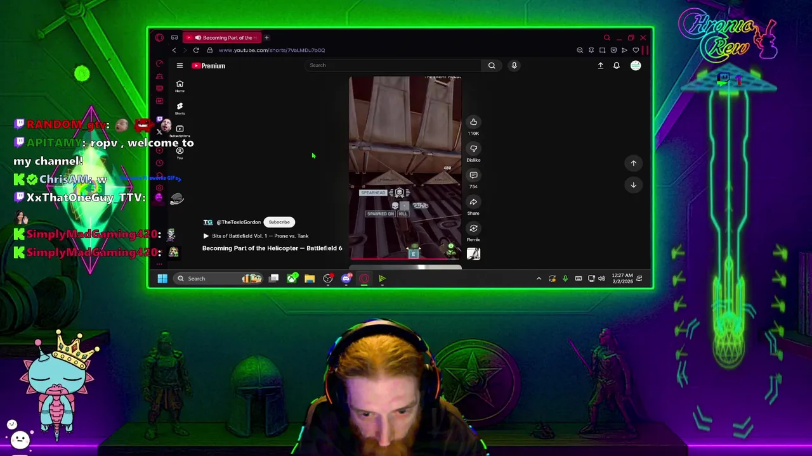Open the ad blocker shield icon
The width and height of the screenshot is (812, 456).
tap(613, 50)
